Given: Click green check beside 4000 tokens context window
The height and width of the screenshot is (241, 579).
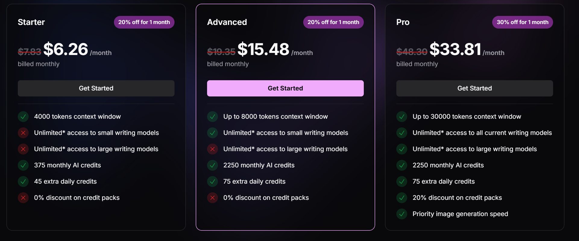Looking at the screenshot, I should (23, 117).
